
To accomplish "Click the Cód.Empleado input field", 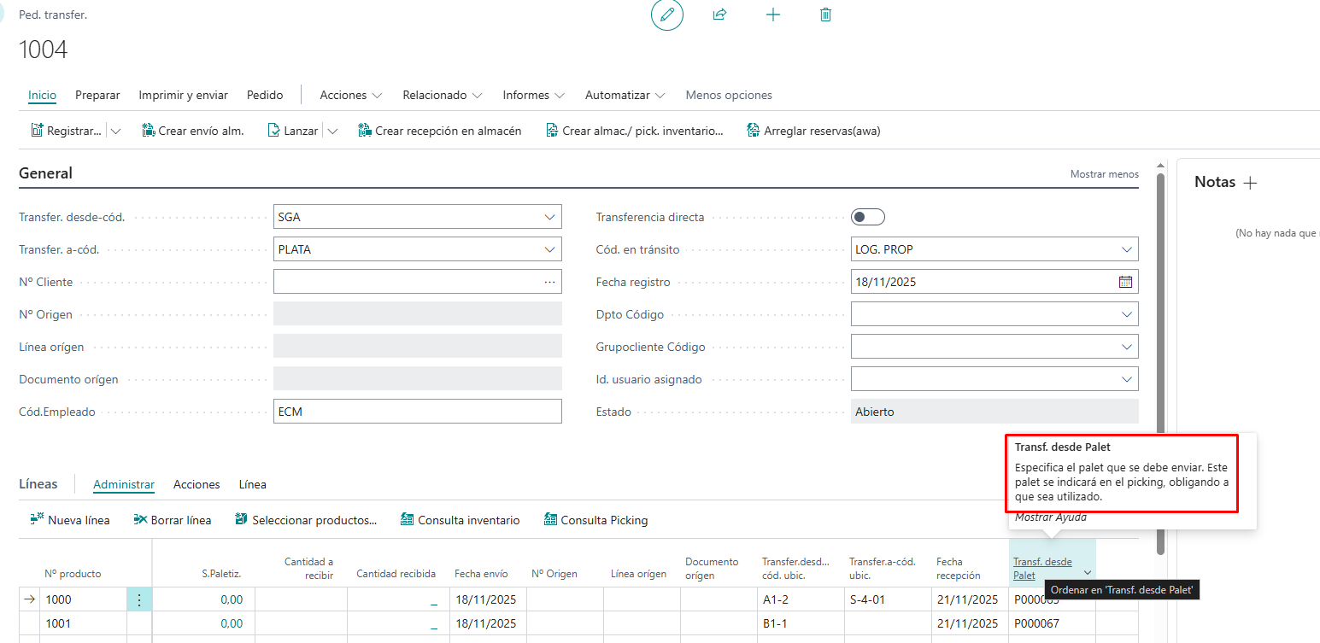I will pos(417,412).
